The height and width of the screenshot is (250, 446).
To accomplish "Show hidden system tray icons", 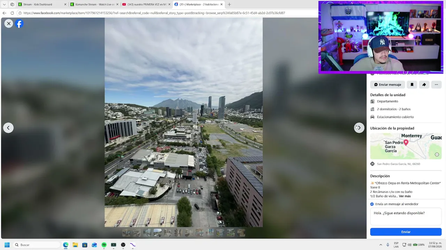I will coord(380,245).
